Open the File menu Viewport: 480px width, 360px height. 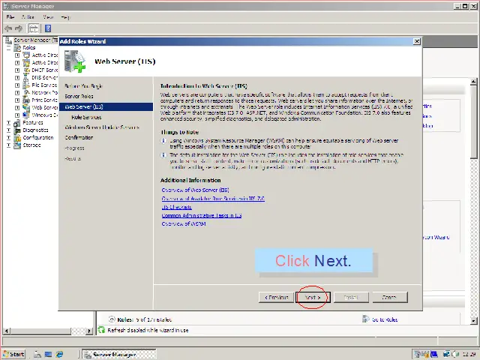point(10,17)
